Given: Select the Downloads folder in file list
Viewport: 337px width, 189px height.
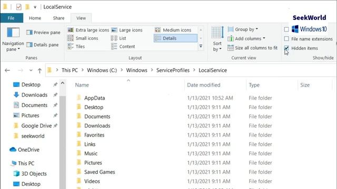Looking at the screenshot, I should pyautogui.click(x=97, y=125).
